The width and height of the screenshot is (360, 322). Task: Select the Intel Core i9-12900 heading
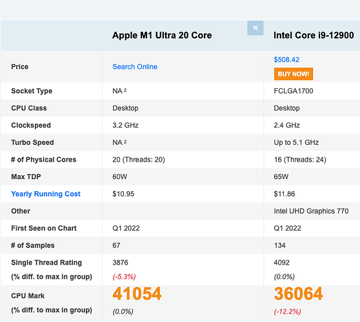pos(314,35)
